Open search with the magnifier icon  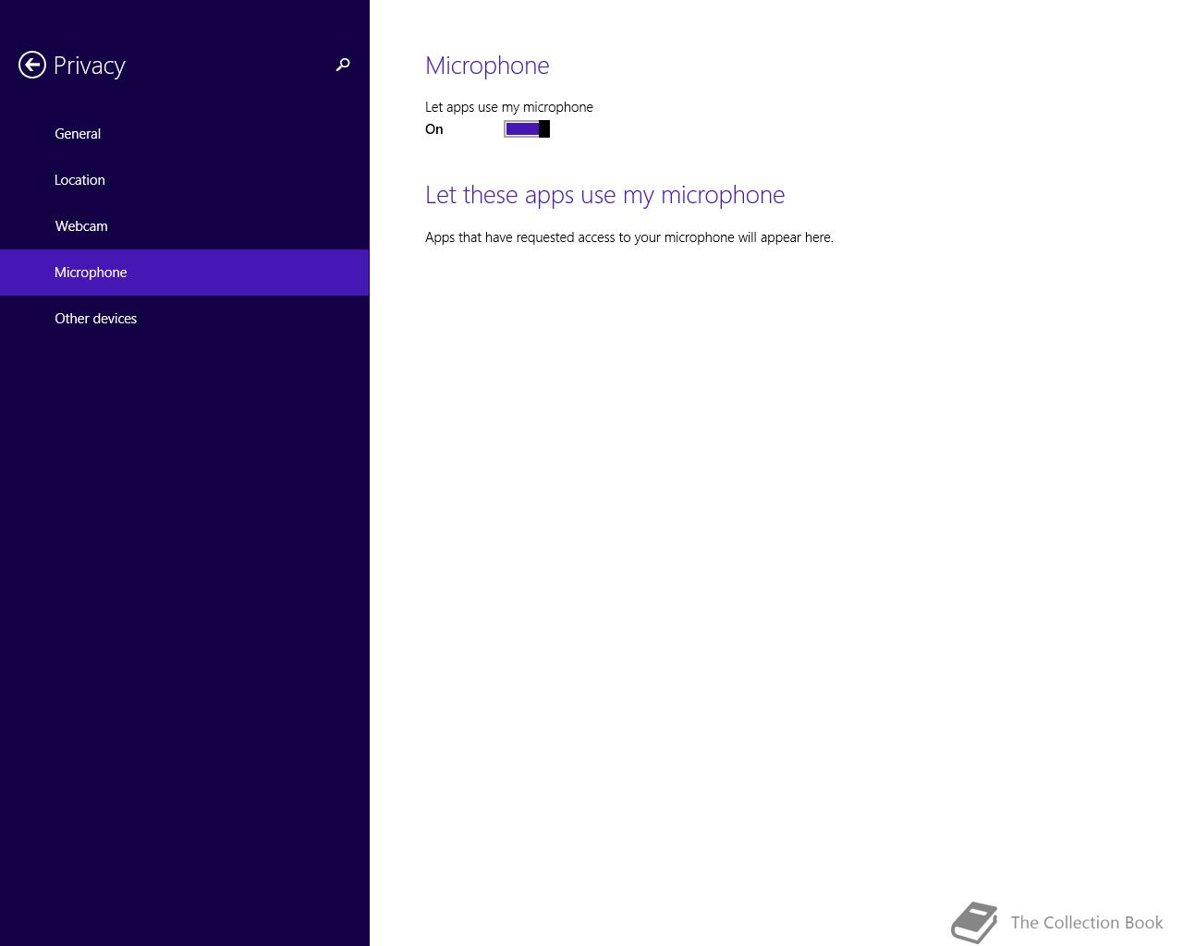coord(343,65)
